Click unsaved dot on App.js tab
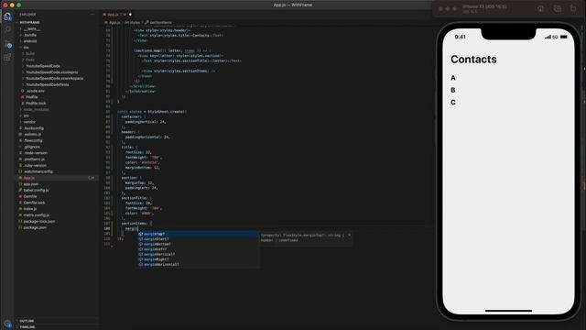The image size is (586, 330). (x=130, y=15)
